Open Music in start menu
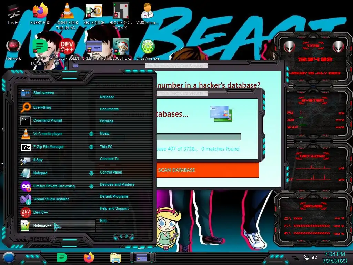This screenshot has width=353, height=265. click(105, 133)
